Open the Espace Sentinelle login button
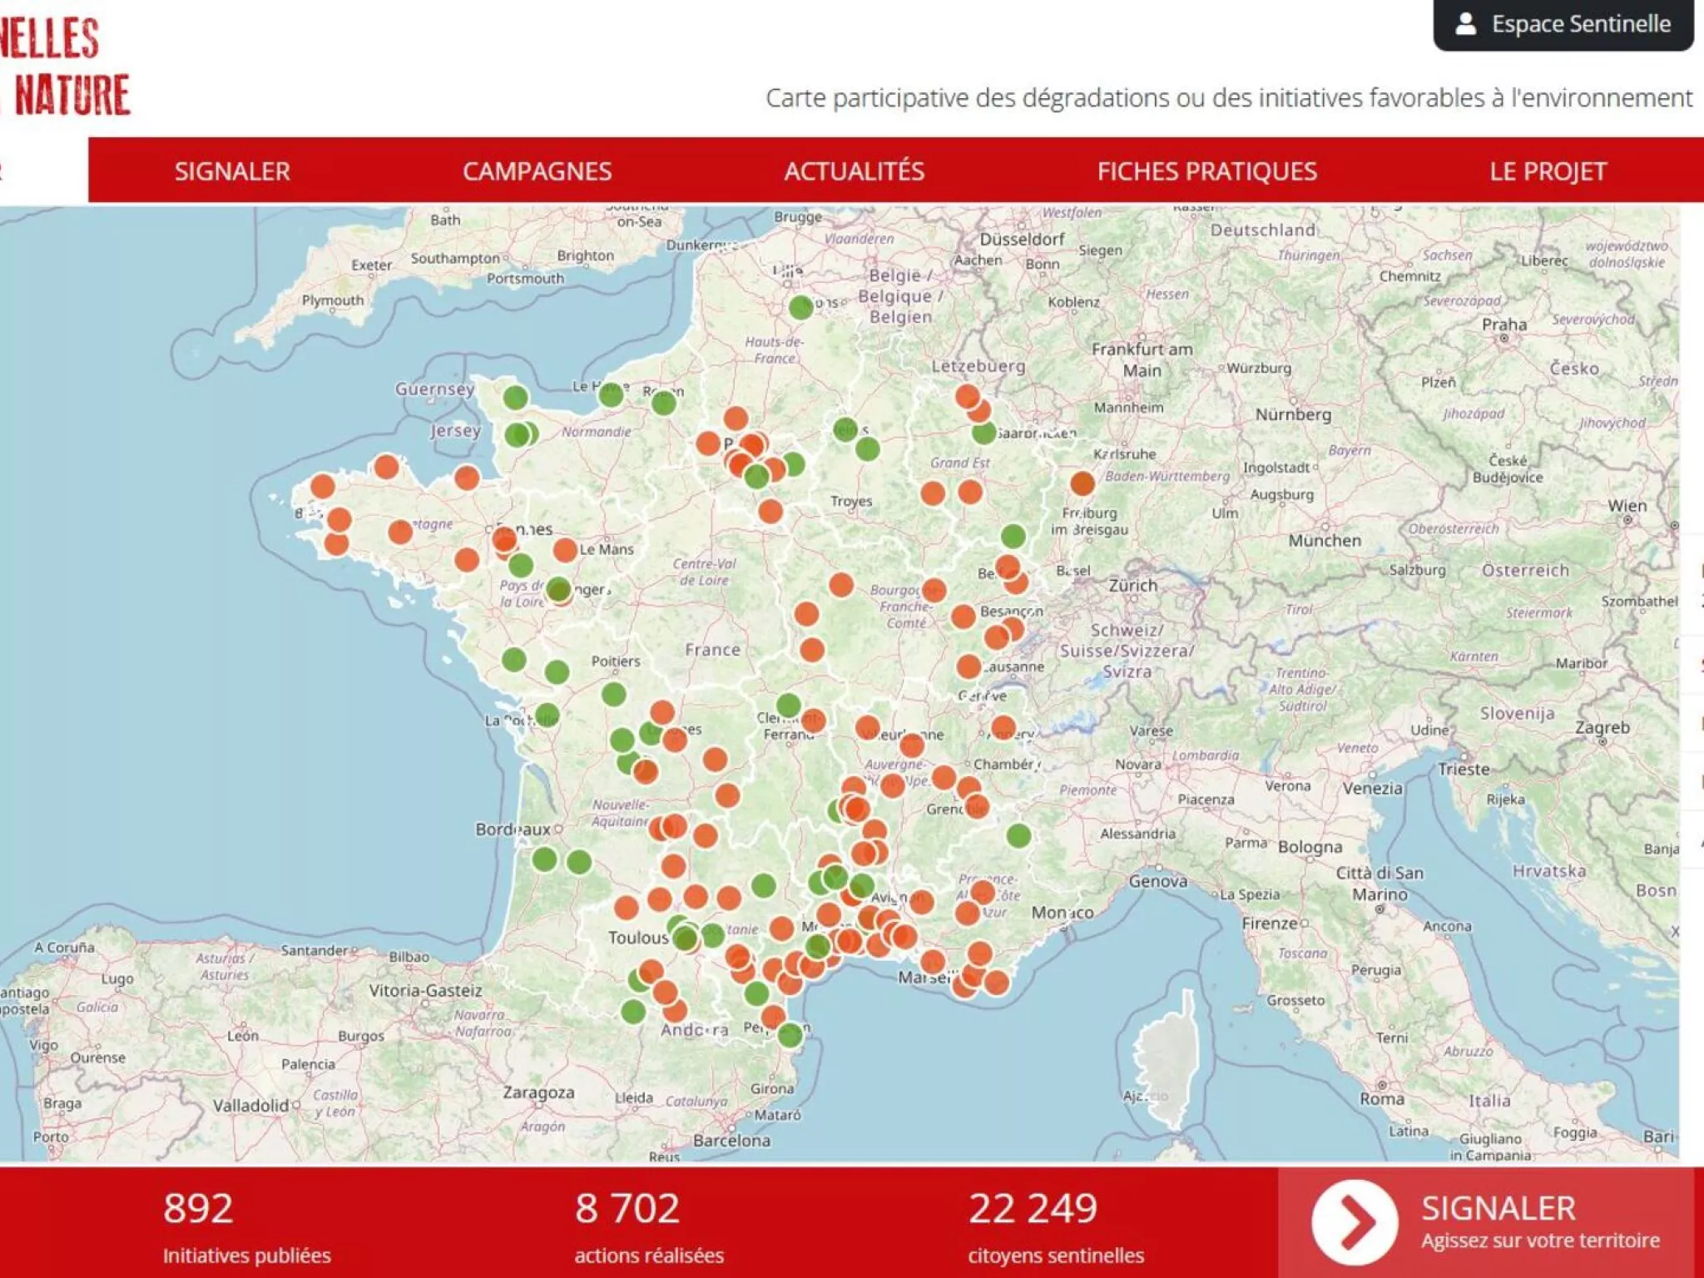The image size is (1704, 1278). tap(1563, 24)
